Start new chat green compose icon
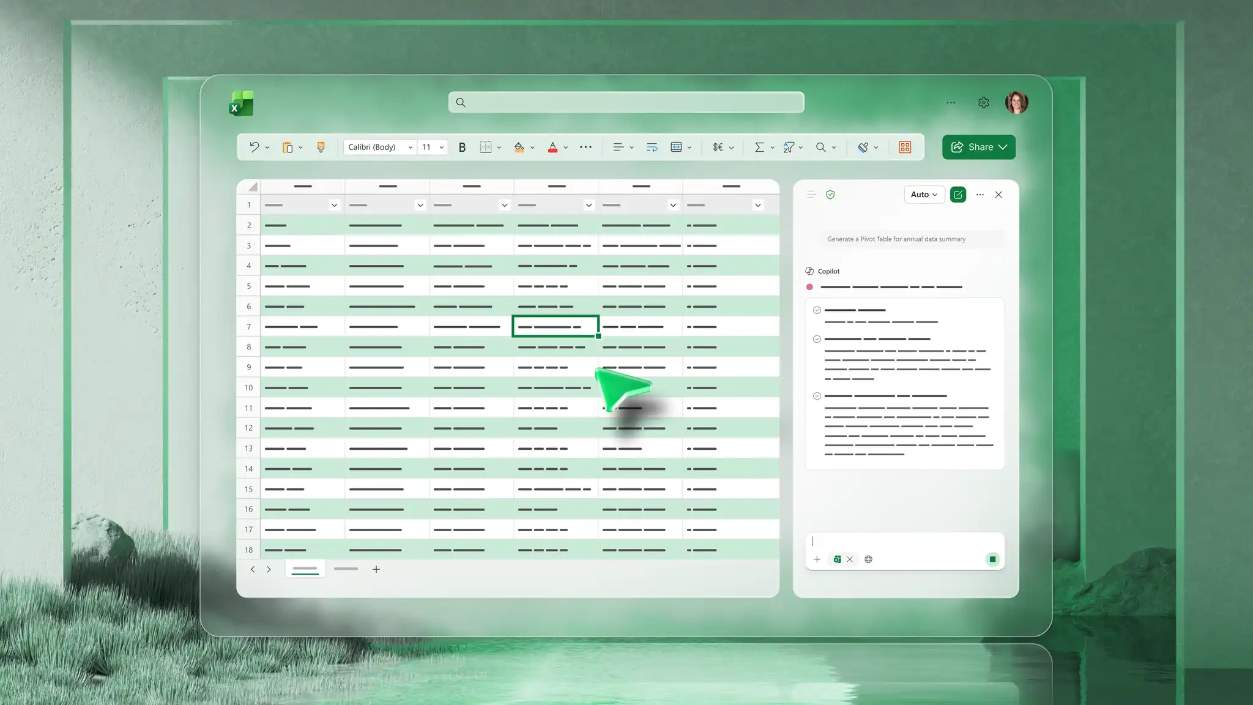 [x=958, y=195]
